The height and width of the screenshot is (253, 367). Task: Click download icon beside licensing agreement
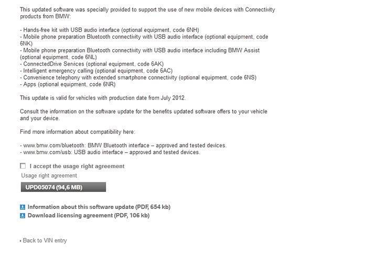click(x=23, y=215)
